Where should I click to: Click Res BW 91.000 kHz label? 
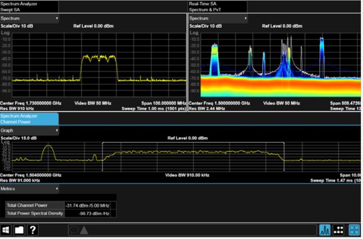pyautogui.click(x=20, y=181)
